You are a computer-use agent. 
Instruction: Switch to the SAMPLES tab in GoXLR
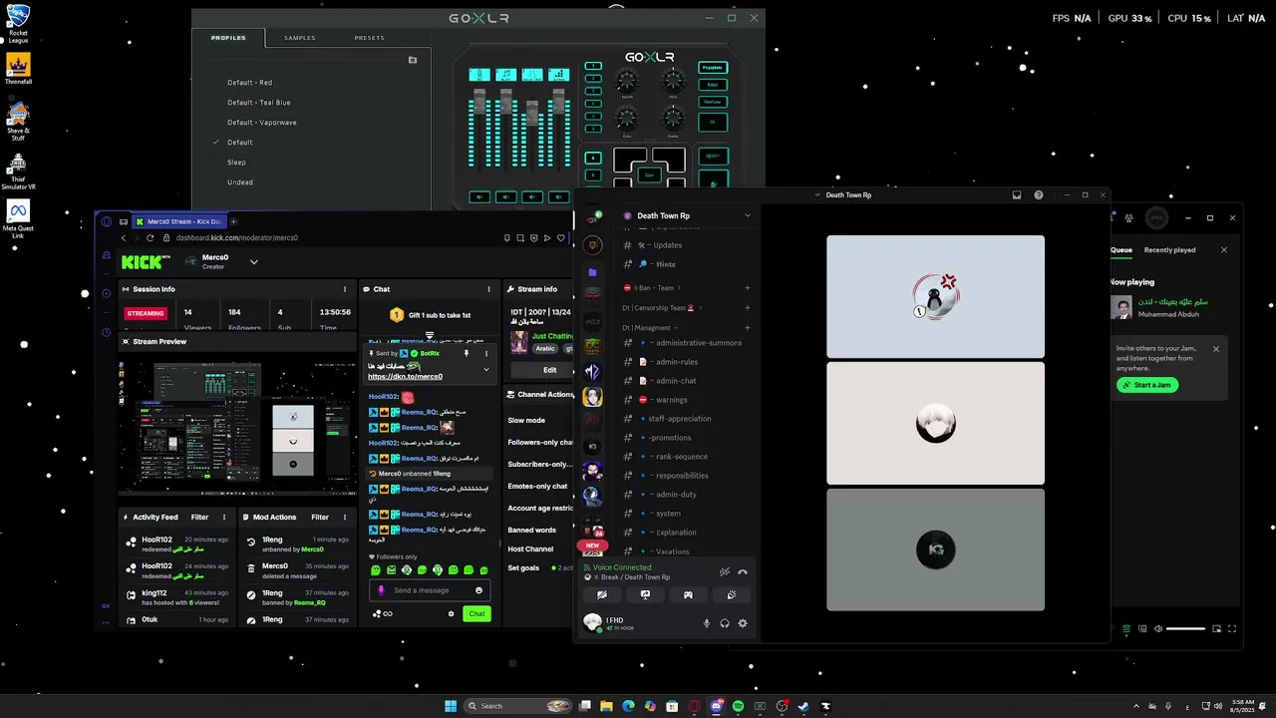coord(299,38)
